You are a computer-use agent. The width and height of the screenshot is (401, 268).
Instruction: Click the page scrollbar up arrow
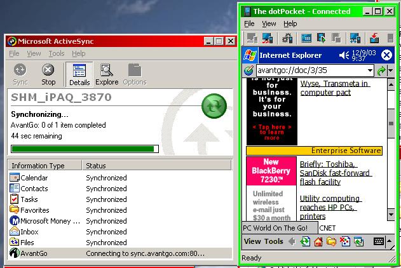[391, 84]
